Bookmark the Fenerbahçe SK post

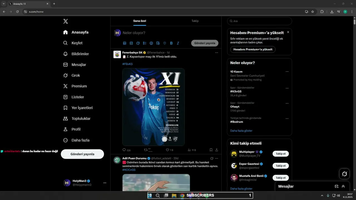point(211,150)
